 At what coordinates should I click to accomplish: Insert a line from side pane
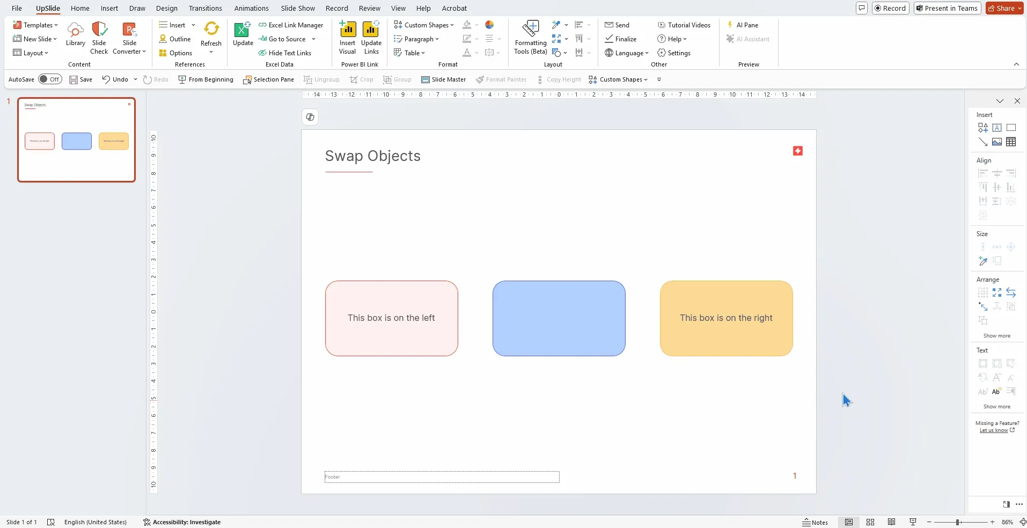[x=983, y=142]
